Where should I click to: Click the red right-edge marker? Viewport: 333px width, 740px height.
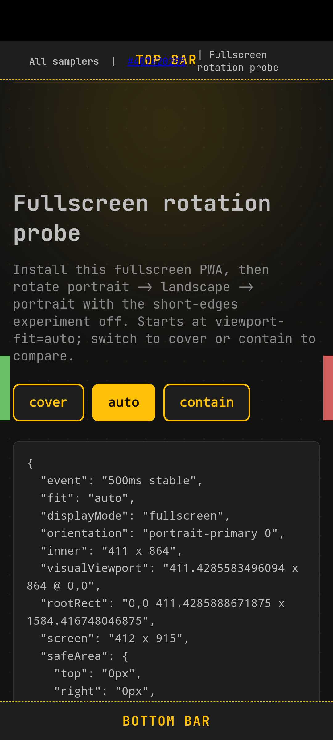(328, 388)
